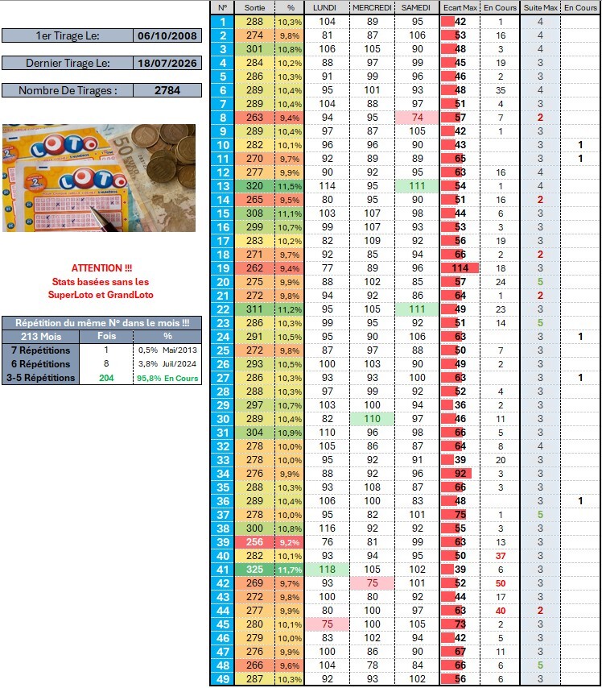Click the 9,2% percentage cell
The image size is (602, 688).
(290, 542)
